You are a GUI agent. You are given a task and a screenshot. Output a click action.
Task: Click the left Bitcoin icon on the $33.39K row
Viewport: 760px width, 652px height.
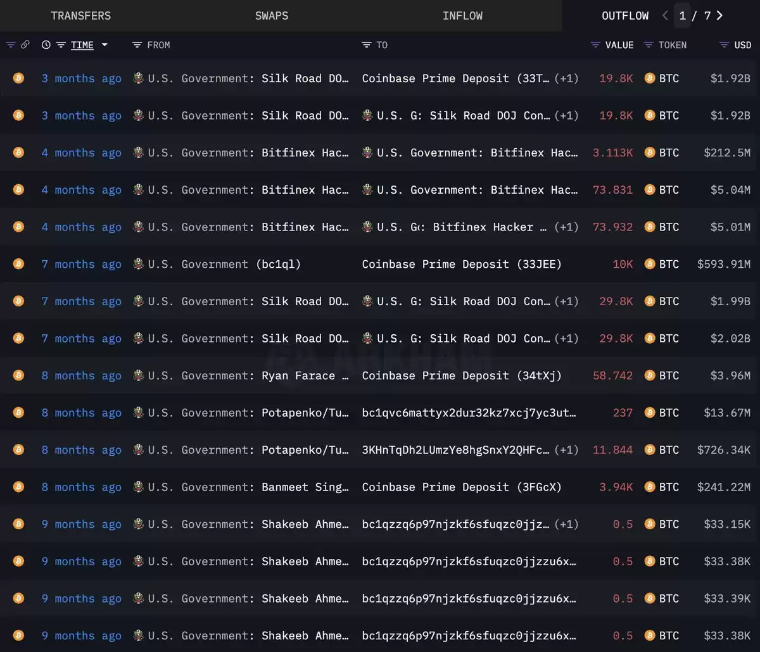18,598
